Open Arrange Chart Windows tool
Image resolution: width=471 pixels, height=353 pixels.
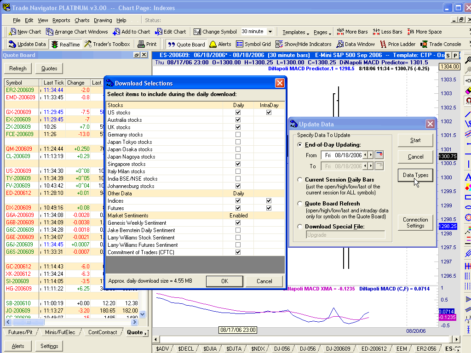[x=77, y=32]
